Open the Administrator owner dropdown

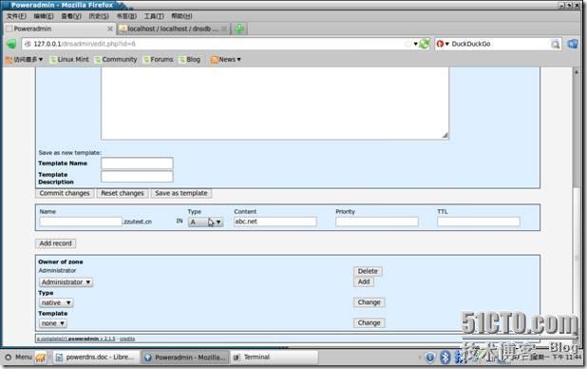click(x=66, y=282)
